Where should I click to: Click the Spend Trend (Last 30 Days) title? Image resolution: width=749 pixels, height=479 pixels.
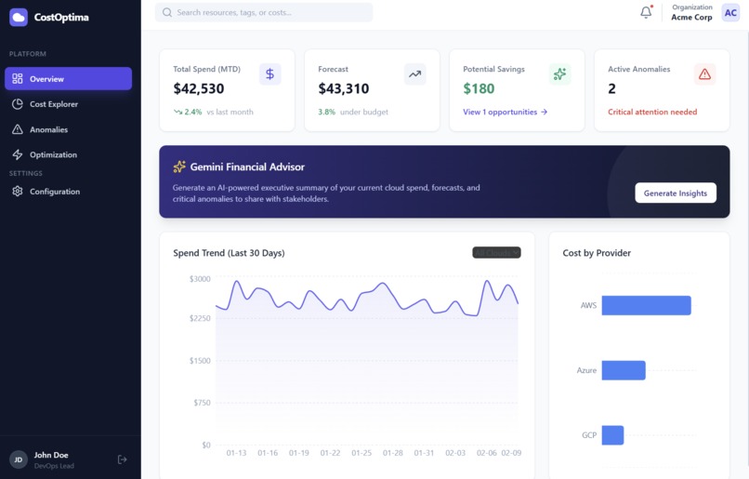tap(229, 253)
